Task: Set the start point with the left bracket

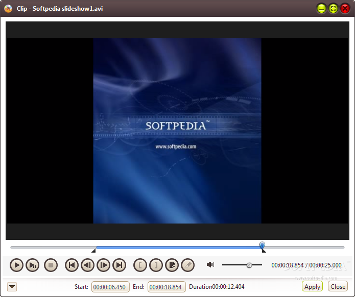Action: [x=140, y=265]
